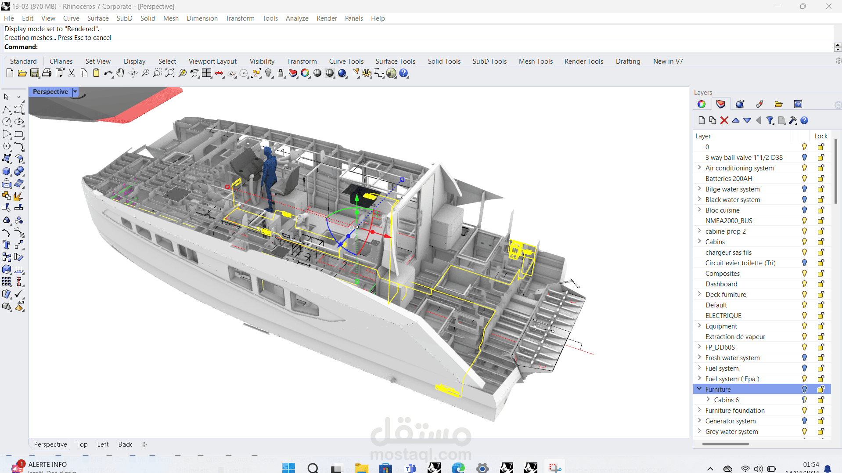Viewport: 842px width, 473px height.
Task: Toggle visibility bulb of Furniture layer
Action: click(804, 390)
